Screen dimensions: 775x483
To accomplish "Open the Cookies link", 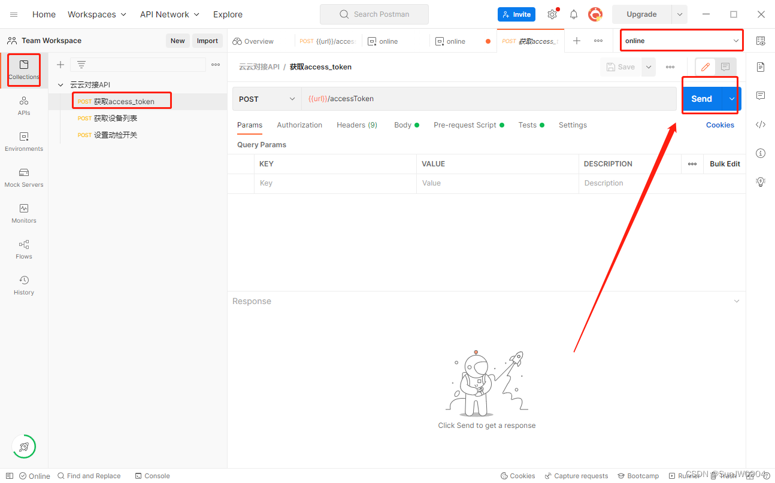I will tap(720, 125).
